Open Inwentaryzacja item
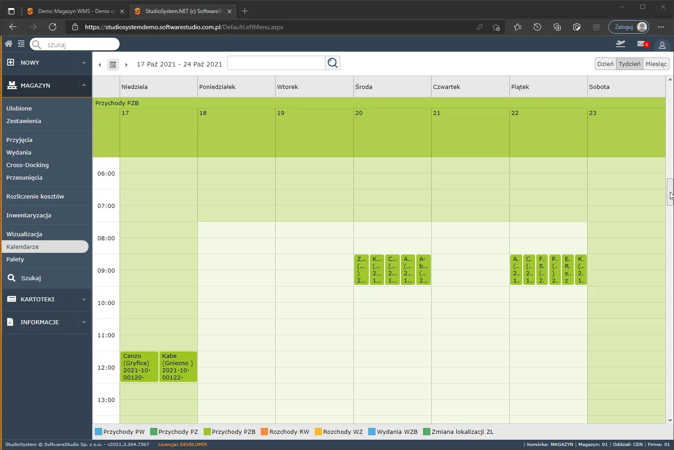The height and width of the screenshot is (450, 674). pos(29,215)
